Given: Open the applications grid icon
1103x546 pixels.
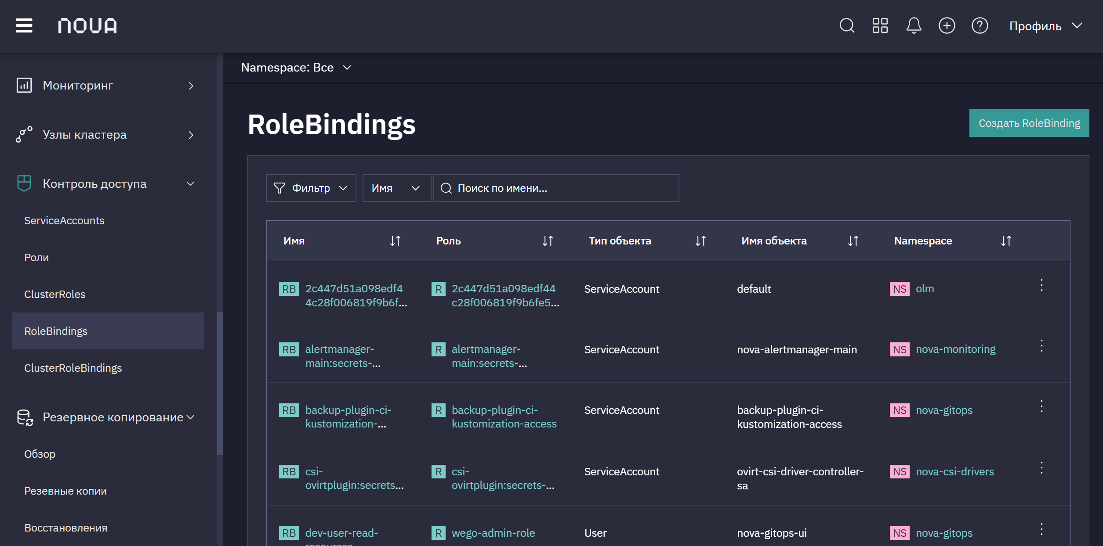Looking at the screenshot, I should (x=880, y=25).
